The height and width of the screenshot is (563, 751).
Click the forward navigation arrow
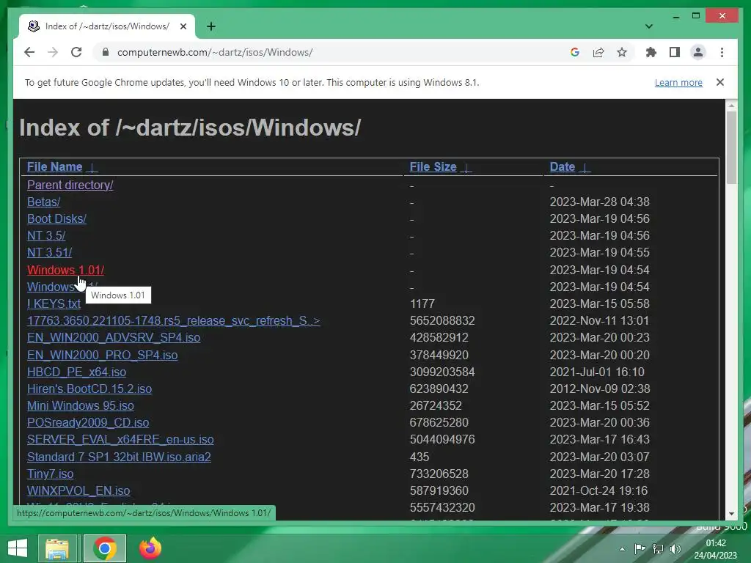click(53, 52)
